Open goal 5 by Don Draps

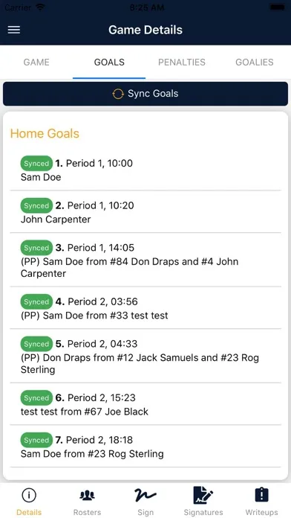(145, 356)
